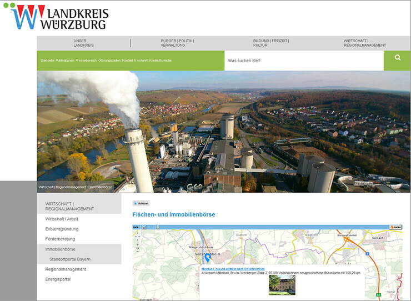Zoom in with the map plus button
Screen dimensions: 411x301
coord(137,243)
